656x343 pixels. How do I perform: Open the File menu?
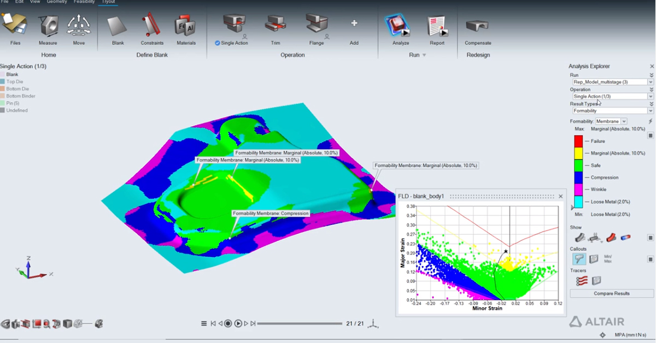(x=4, y=2)
